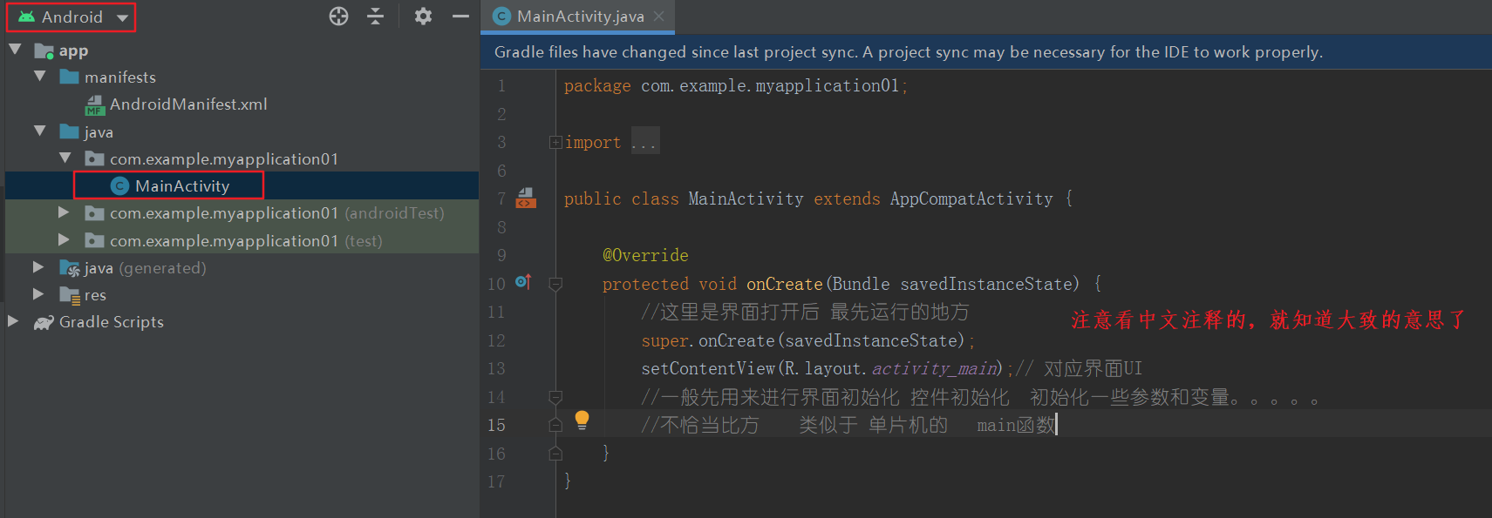Screen dimensions: 1492x518
Task: Select MainActivity class in project tree
Action: (x=181, y=186)
